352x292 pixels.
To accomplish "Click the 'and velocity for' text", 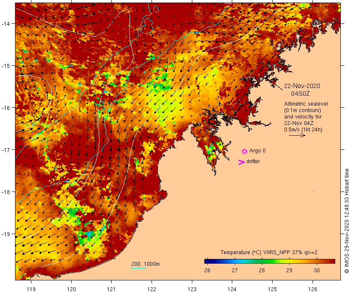I will point(303,116).
